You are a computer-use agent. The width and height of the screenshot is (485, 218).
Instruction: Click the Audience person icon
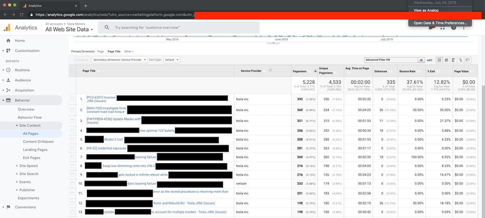8,80
